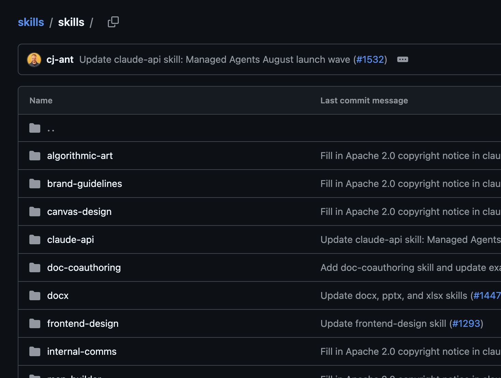Screen dimensions: 501x378
Task: Open internal-comms' Apache 2.0 commit message
Action: [411, 351]
